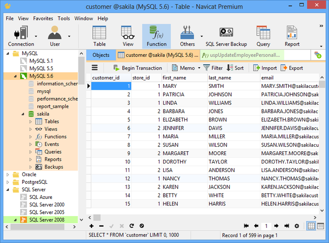Viewport: 329px width, 243px height.
Task: Click the email column header
Action: point(289,78)
